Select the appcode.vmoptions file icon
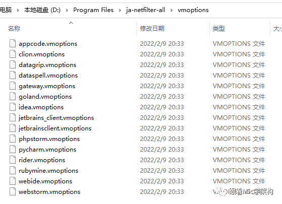This screenshot has width=282, height=204. tap(13, 43)
